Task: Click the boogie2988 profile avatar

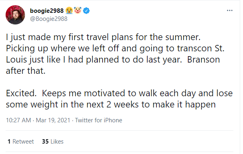Action: pyautogui.click(x=15, y=15)
